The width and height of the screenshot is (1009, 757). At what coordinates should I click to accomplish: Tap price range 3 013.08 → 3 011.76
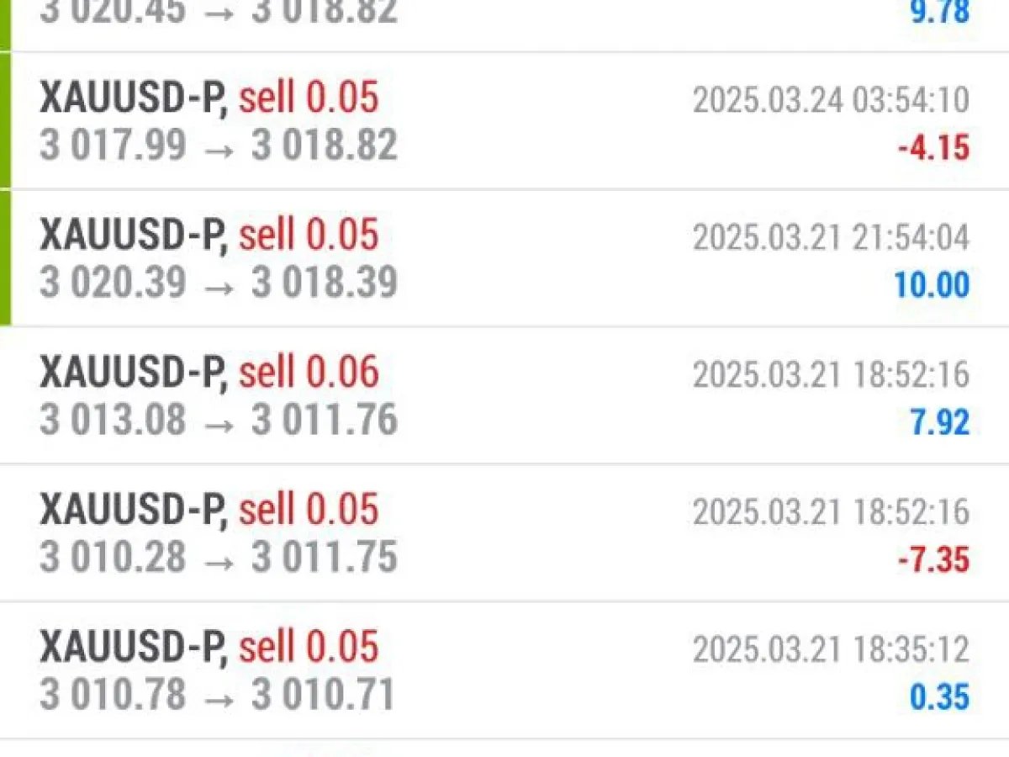(219, 420)
